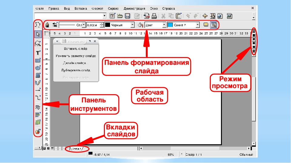Click the Insert chart tool icon

point(38,132)
